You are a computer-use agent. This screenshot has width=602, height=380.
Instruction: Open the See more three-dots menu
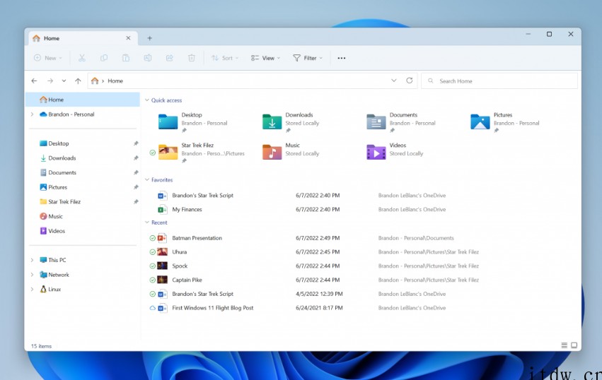pos(341,58)
